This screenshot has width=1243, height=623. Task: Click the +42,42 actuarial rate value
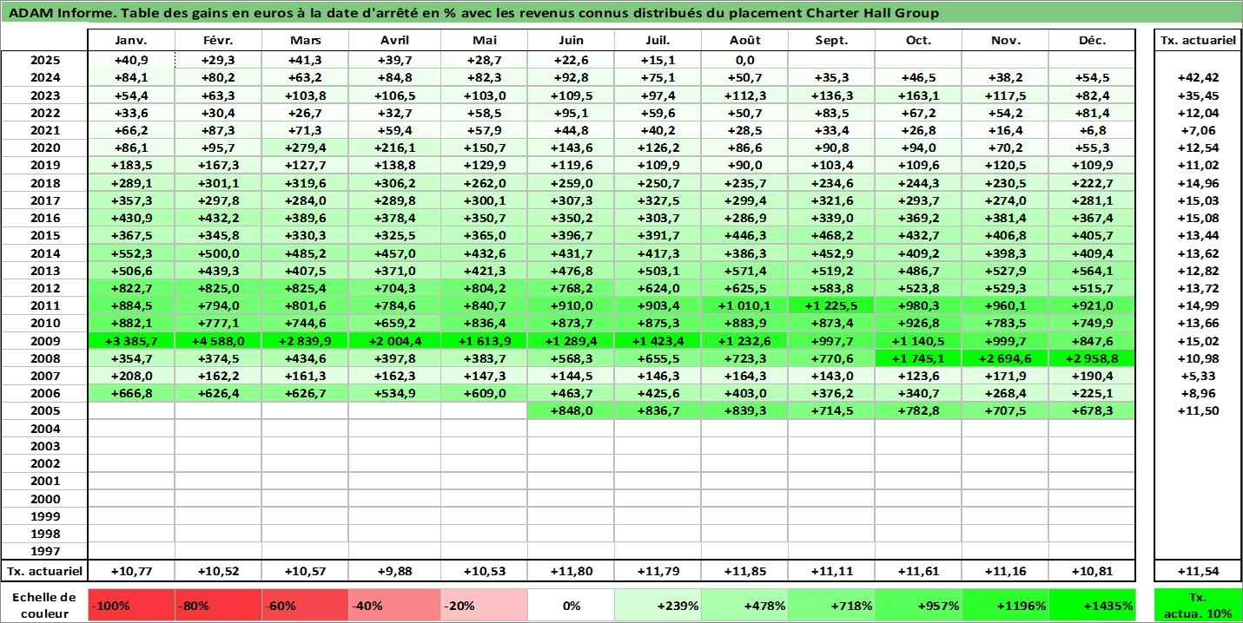tap(1197, 78)
